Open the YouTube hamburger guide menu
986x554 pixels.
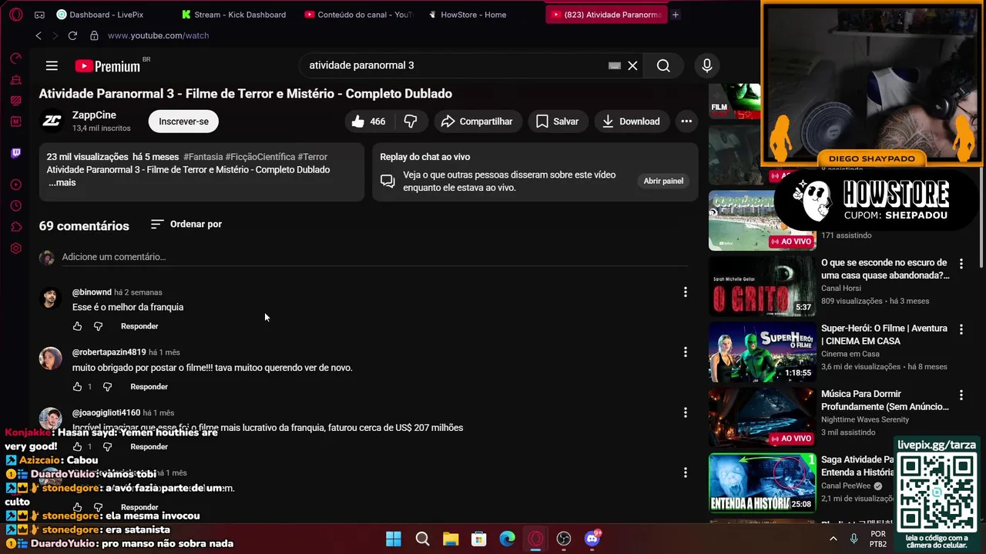(52, 65)
